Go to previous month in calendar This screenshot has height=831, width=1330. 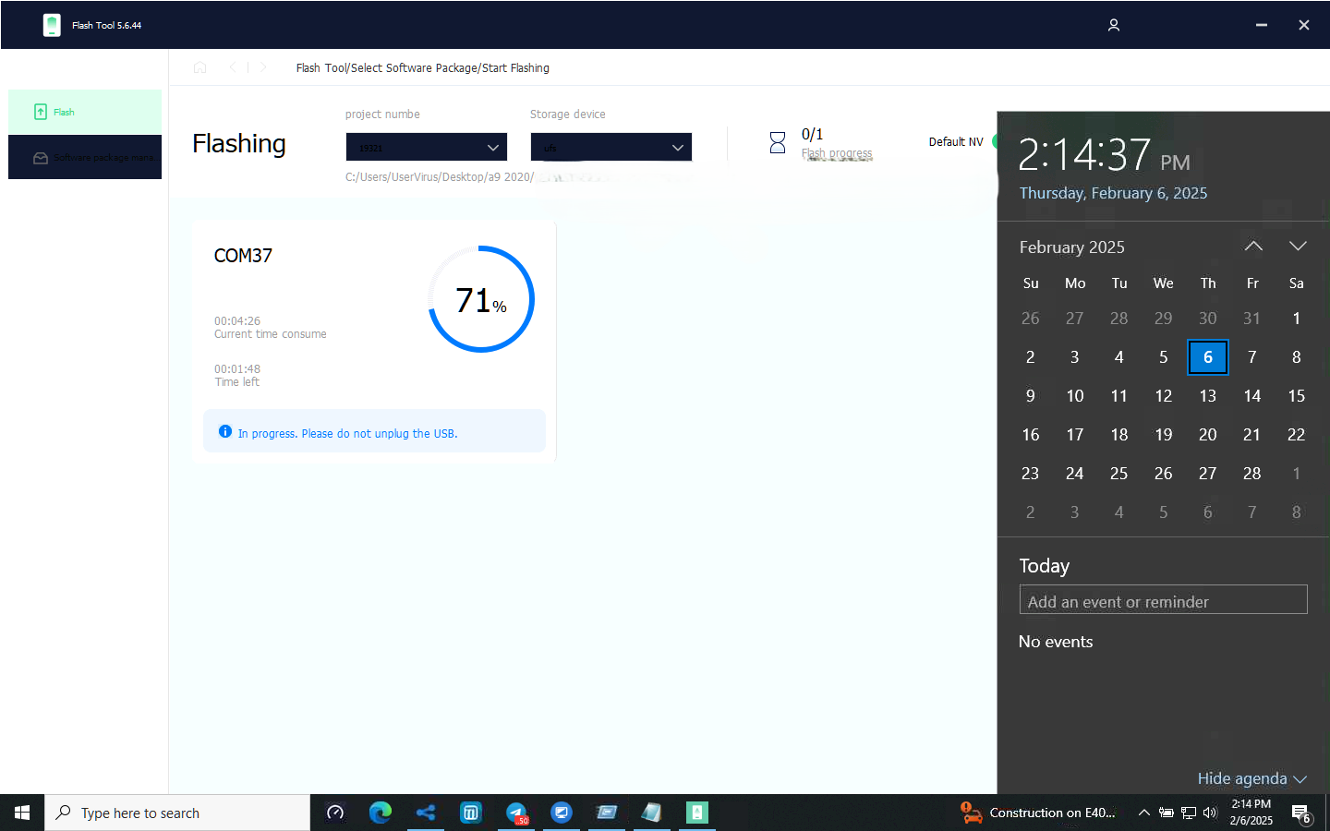(x=1253, y=247)
